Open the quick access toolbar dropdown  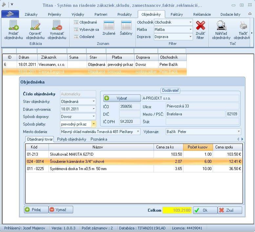click(x=12, y=4)
